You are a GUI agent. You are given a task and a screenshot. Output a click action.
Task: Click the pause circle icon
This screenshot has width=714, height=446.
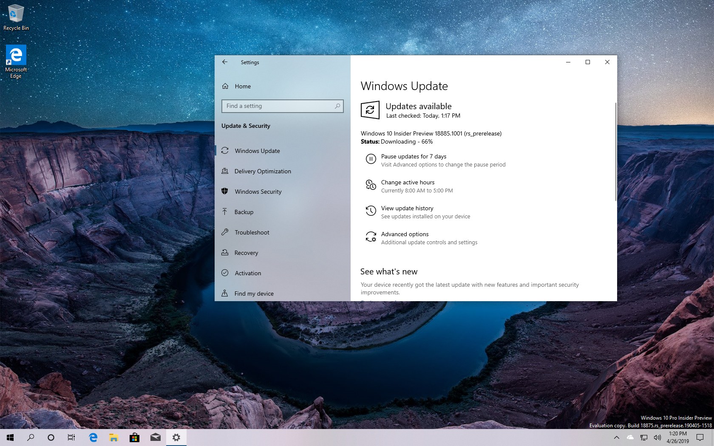(x=371, y=159)
